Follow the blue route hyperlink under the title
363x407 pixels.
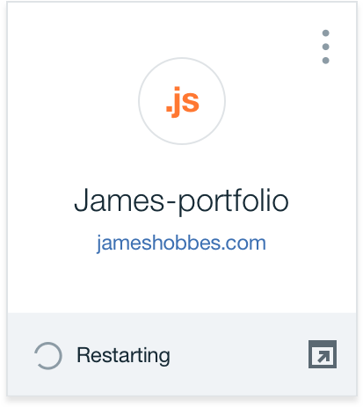pos(181,243)
